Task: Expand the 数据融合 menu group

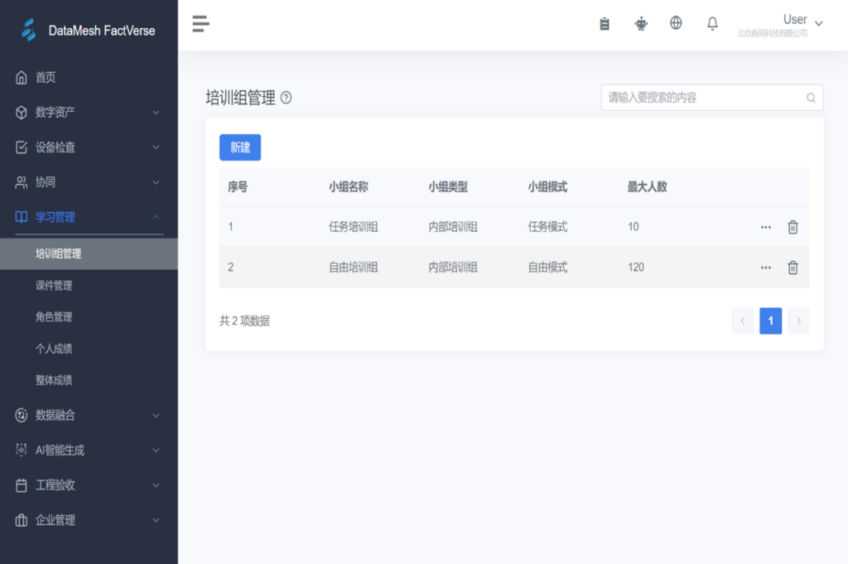Action: pos(89,416)
